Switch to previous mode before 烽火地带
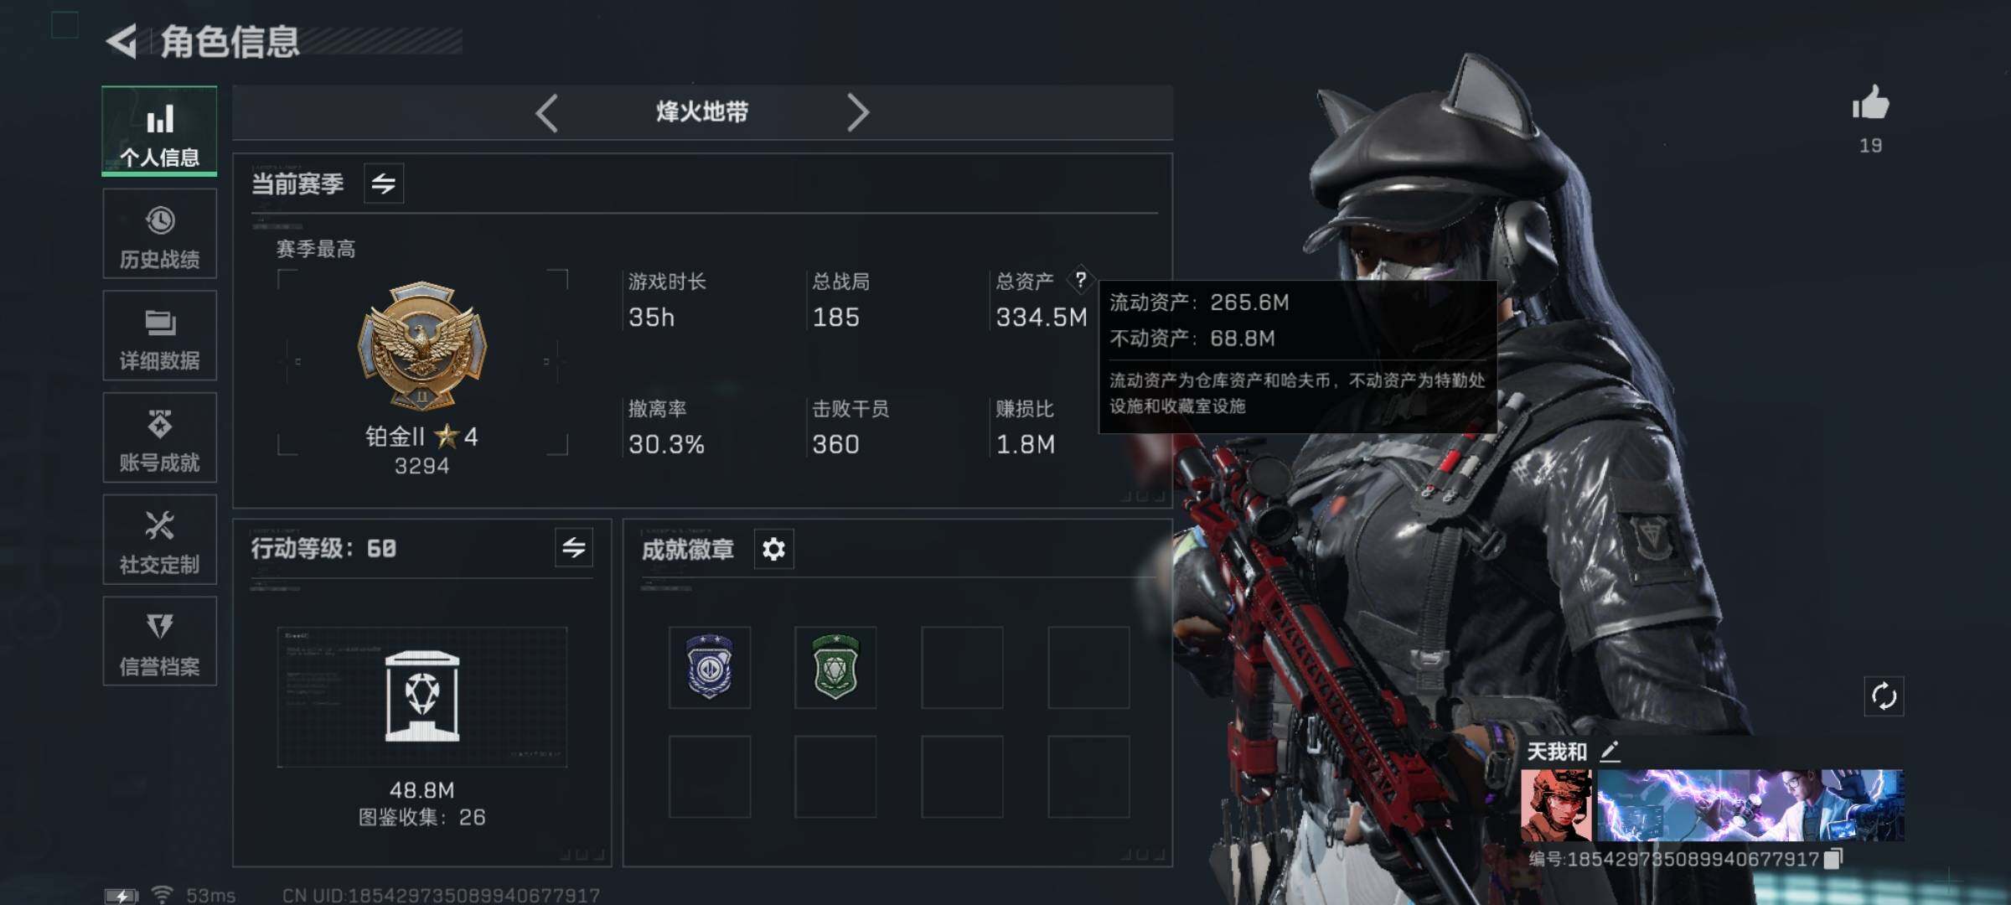 (x=547, y=112)
